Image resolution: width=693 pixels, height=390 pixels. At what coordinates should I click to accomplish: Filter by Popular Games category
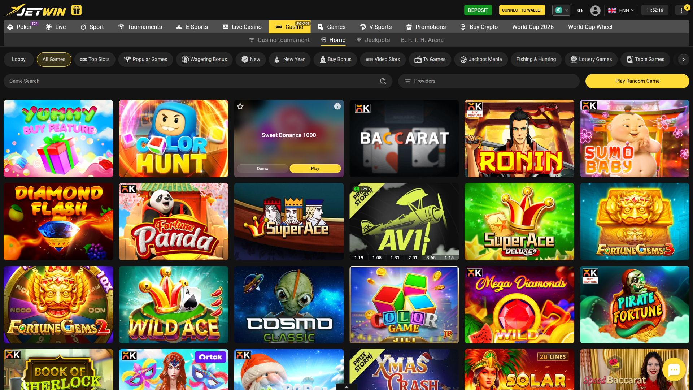click(x=145, y=60)
